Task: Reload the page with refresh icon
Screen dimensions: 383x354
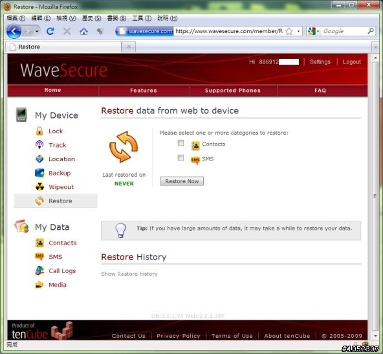Action: coord(50,31)
